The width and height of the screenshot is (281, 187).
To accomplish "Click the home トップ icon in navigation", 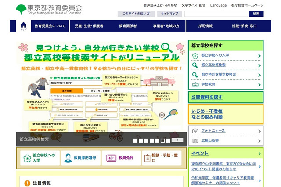I will [x=23, y=25].
